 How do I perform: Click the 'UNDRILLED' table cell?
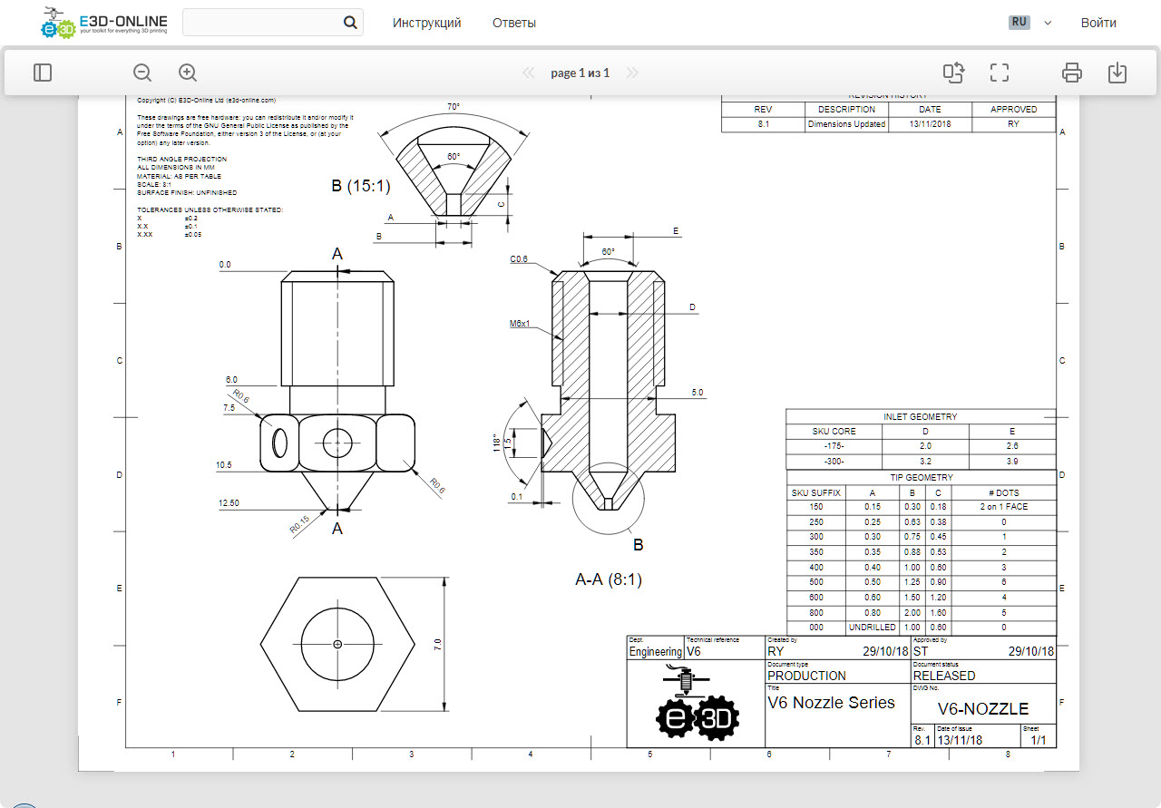point(872,628)
